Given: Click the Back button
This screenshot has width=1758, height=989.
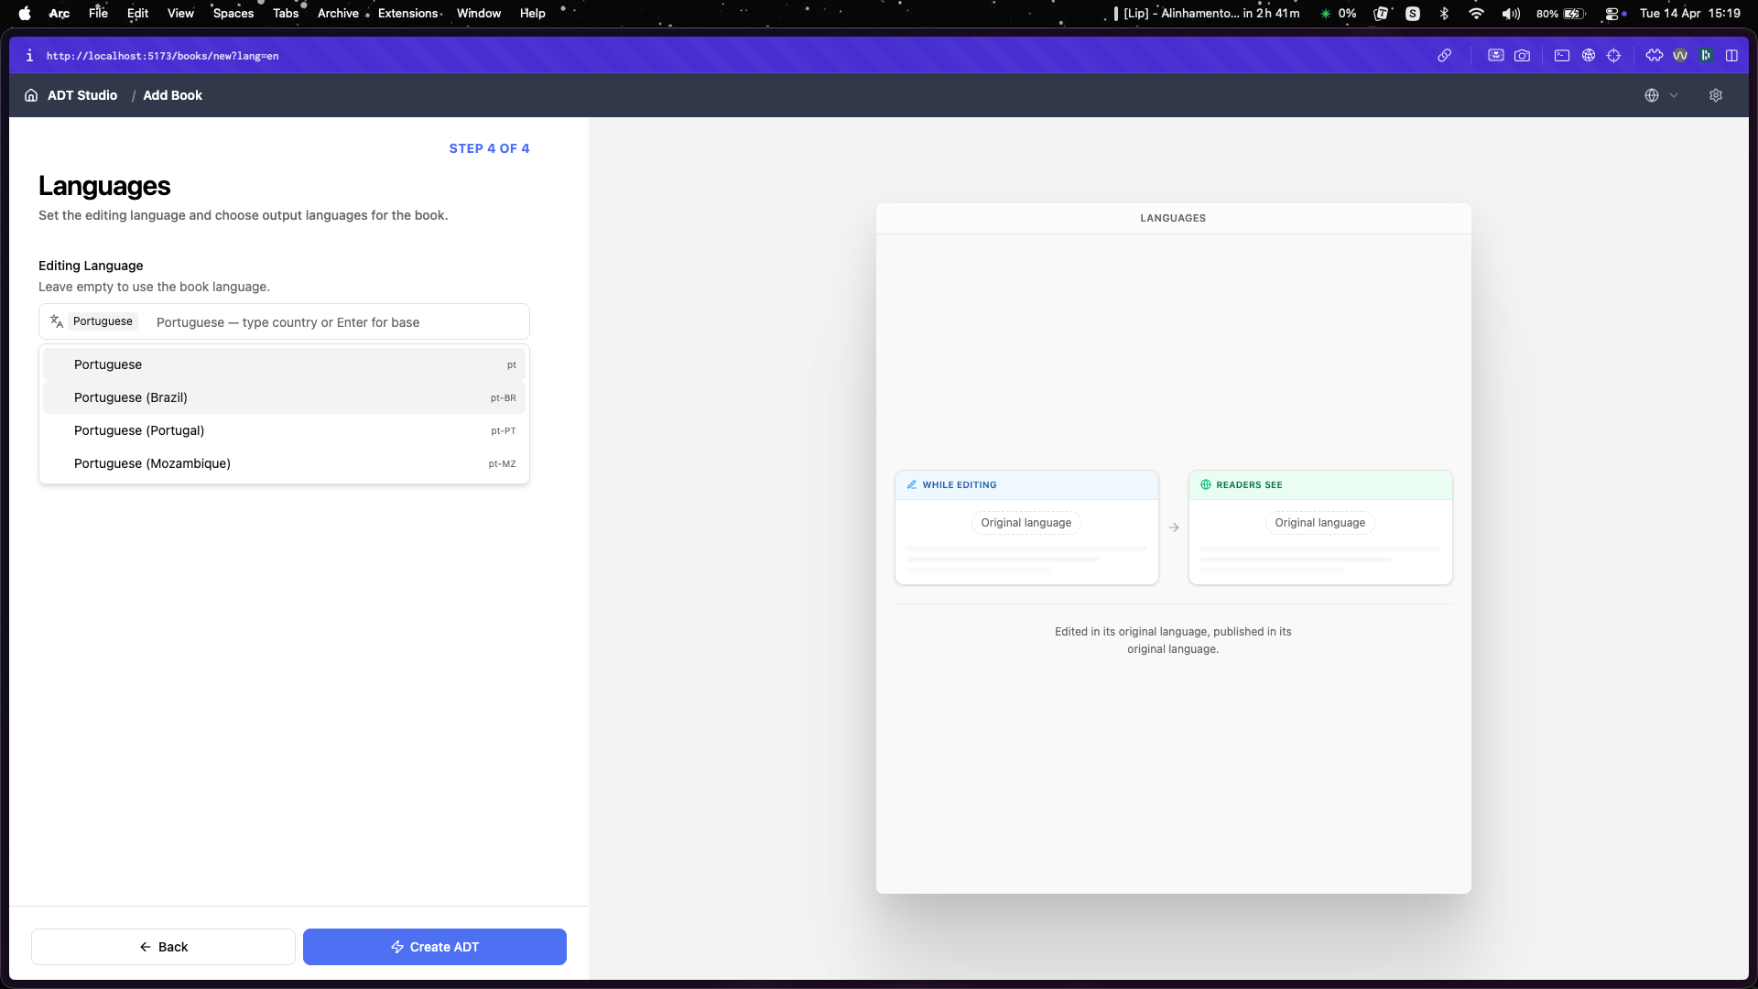Looking at the screenshot, I should [163, 947].
